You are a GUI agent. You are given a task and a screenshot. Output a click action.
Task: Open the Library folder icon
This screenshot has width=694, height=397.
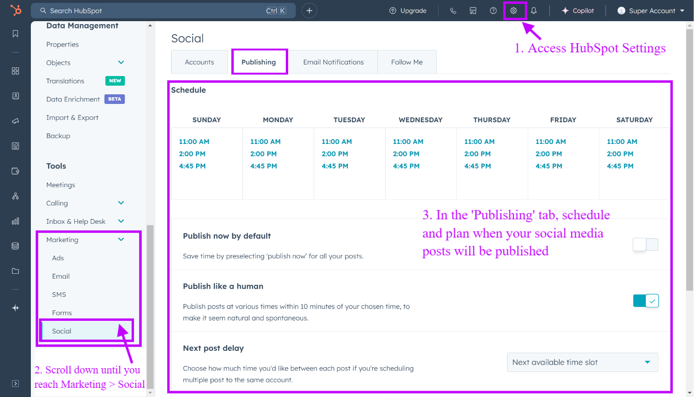pos(15,271)
